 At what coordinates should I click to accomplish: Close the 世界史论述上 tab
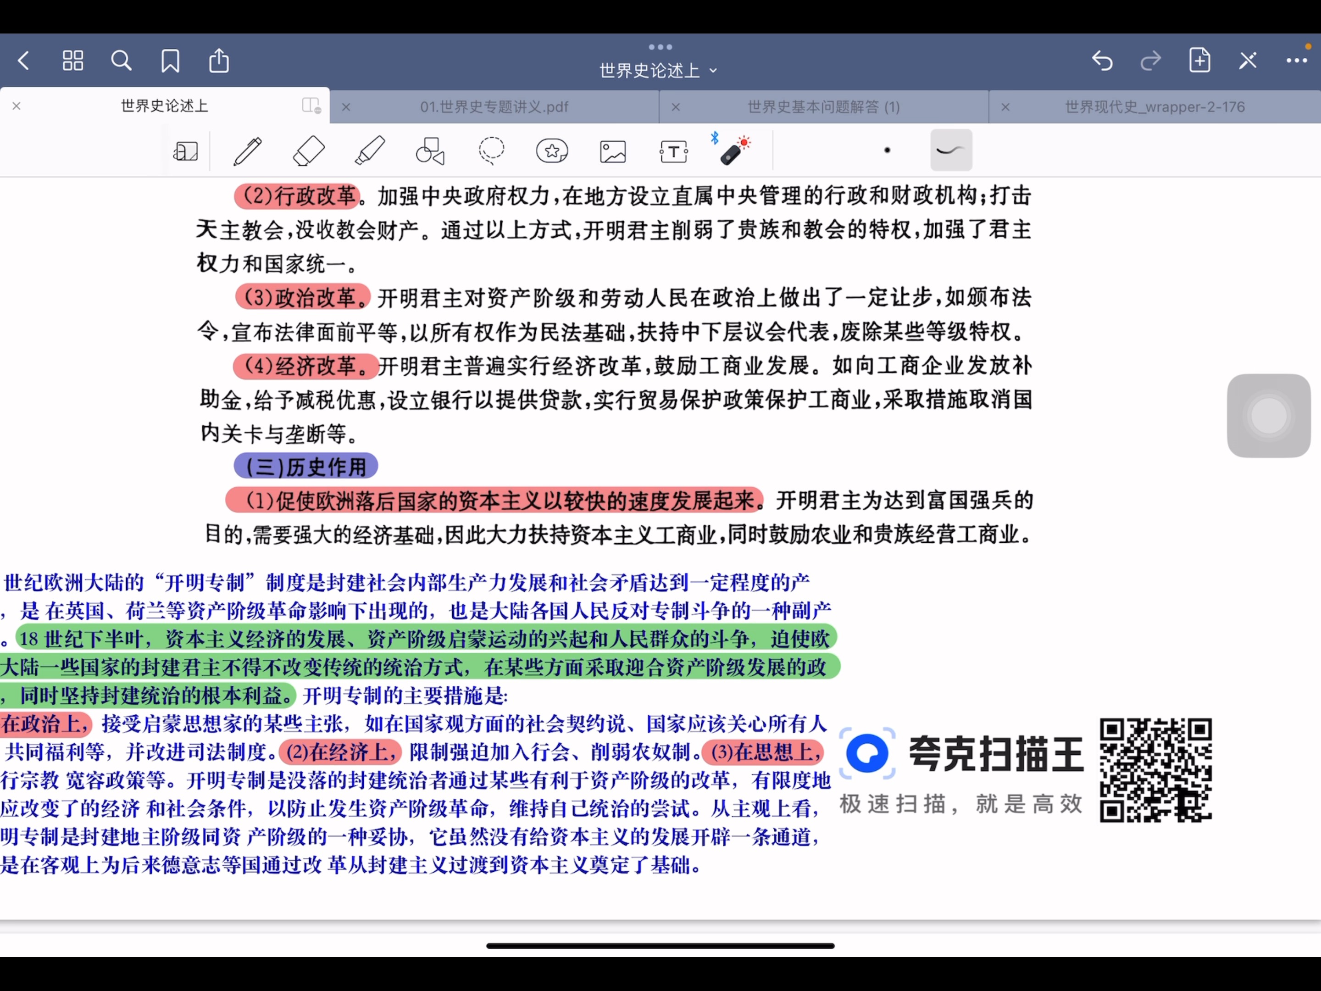[x=17, y=106]
